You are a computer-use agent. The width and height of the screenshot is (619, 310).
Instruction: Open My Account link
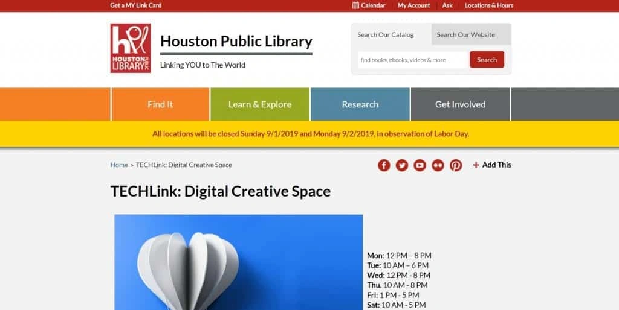(413, 5)
